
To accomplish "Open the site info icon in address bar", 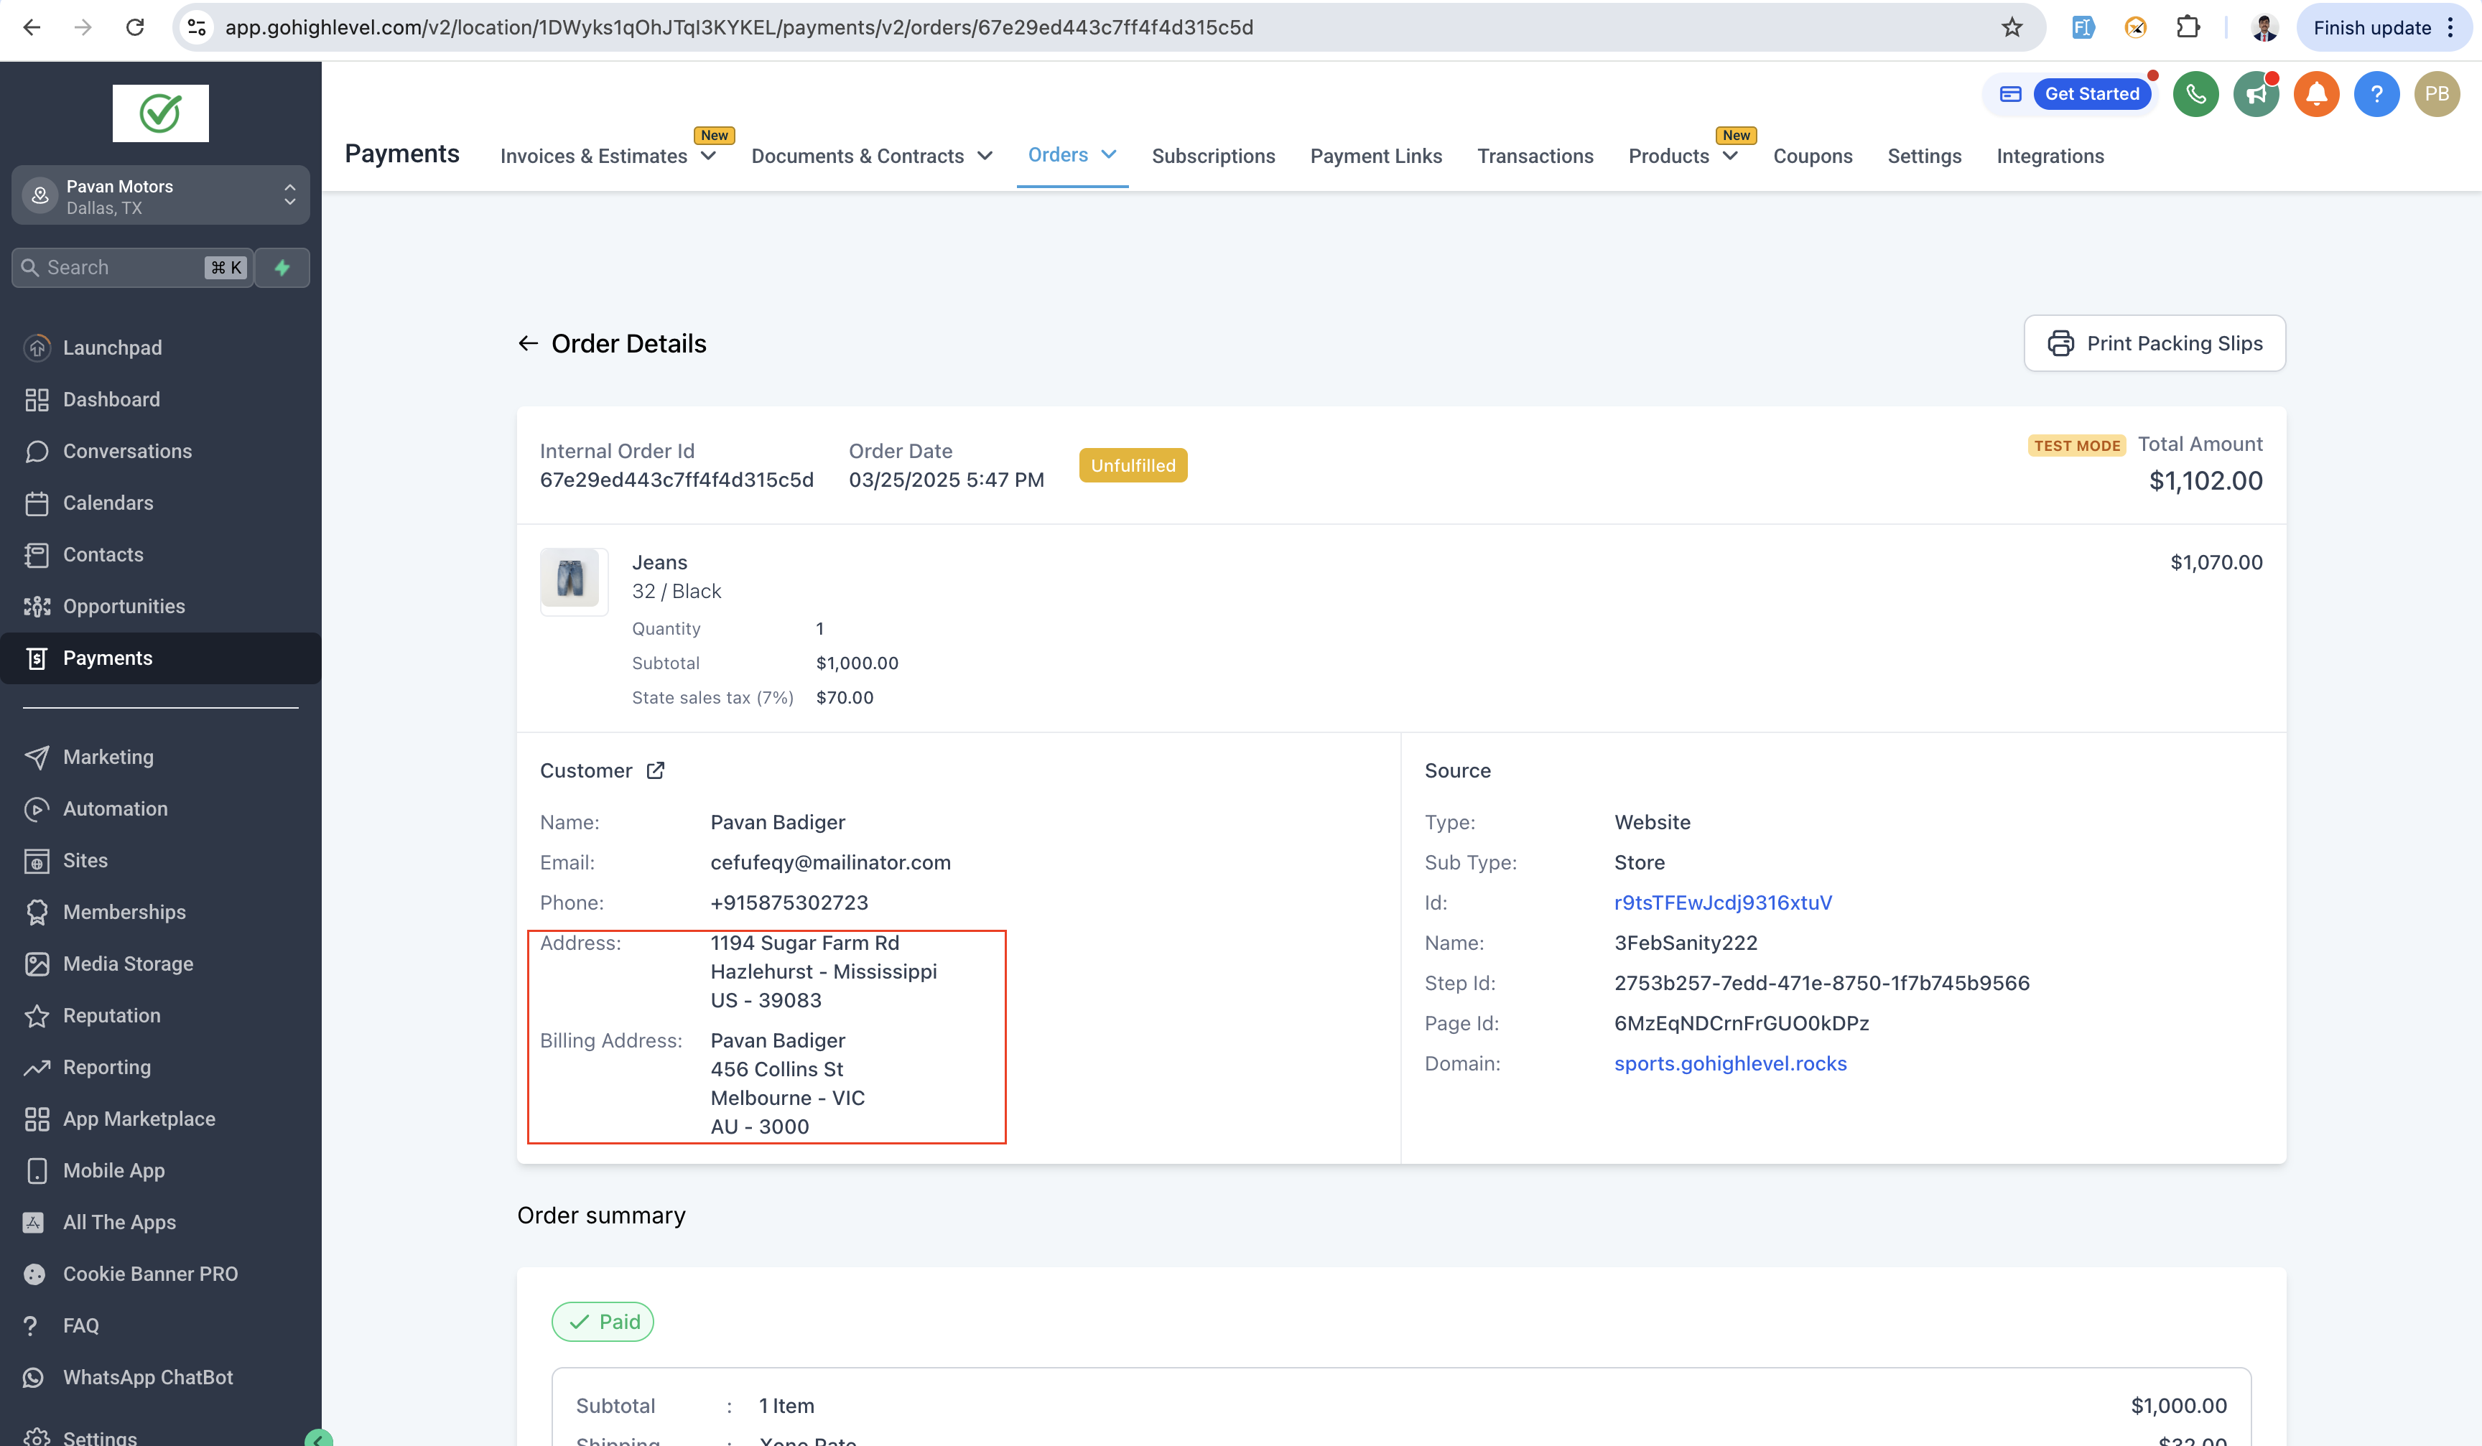I will 197,27.
